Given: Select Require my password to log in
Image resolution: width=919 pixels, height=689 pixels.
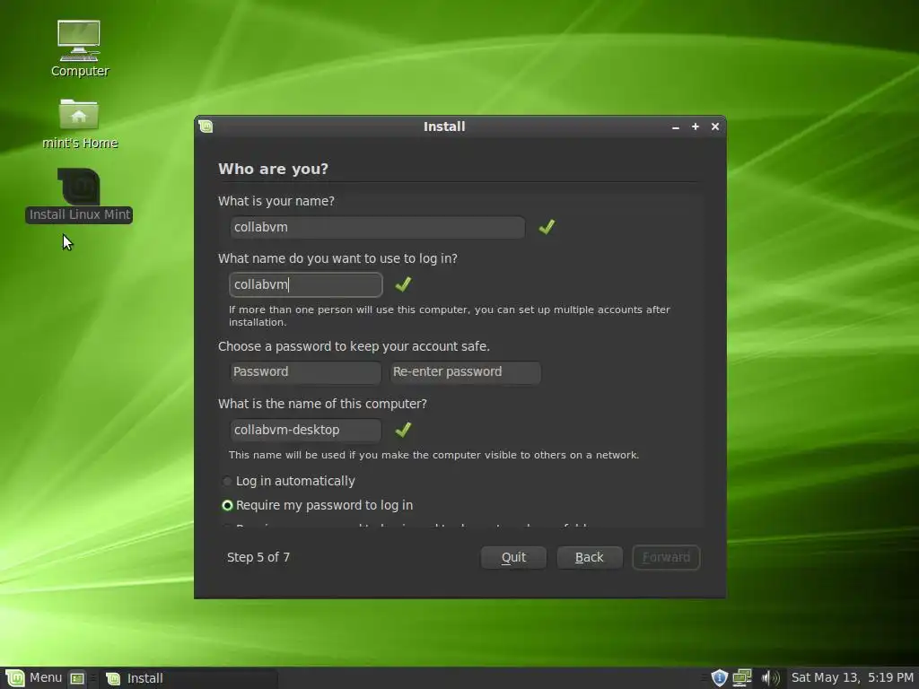Looking at the screenshot, I should 318,505.
